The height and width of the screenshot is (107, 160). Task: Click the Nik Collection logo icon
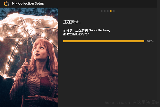(x=6, y=4)
